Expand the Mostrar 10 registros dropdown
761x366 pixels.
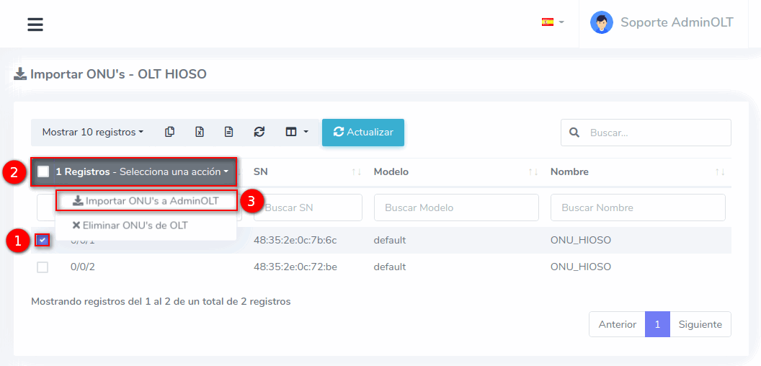pyautogui.click(x=93, y=132)
